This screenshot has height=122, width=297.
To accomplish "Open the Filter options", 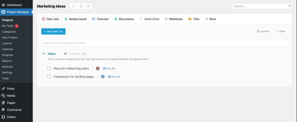I will click(x=280, y=32).
